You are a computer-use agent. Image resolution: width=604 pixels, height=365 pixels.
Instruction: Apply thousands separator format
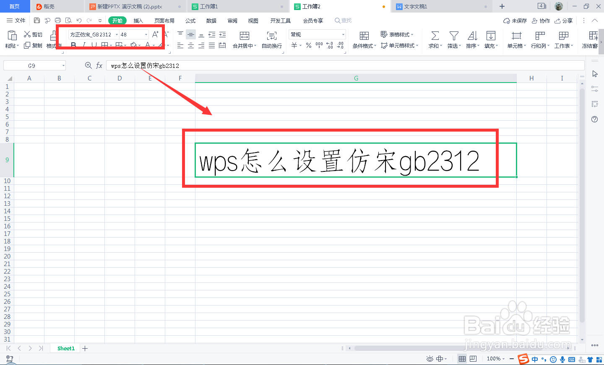[319, 45]
